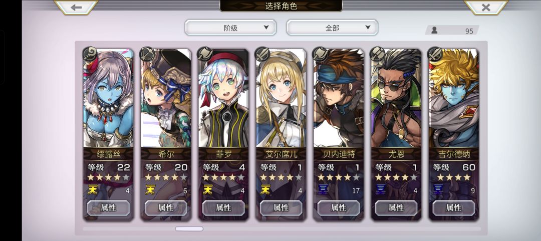
Task: Click the 冥 element icon under 贝内迪特
Action: click(x=323, y=189)
